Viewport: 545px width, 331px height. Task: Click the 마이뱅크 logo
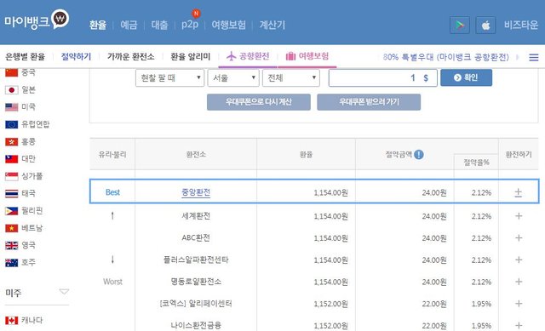[37, 20]
